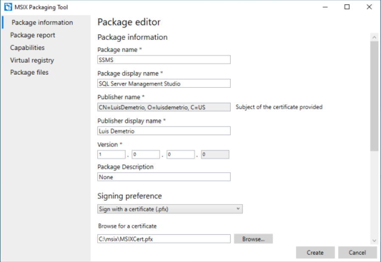Go to the Virtual registry section
The height and width of the screenshot is (262, 381).
pos(32,60)
